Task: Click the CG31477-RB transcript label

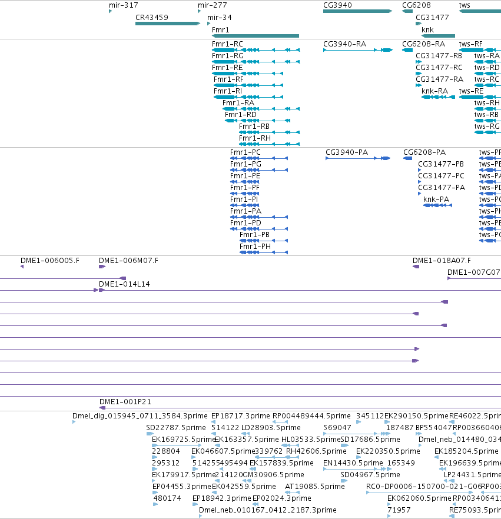Action: click(x=439, y=56)
